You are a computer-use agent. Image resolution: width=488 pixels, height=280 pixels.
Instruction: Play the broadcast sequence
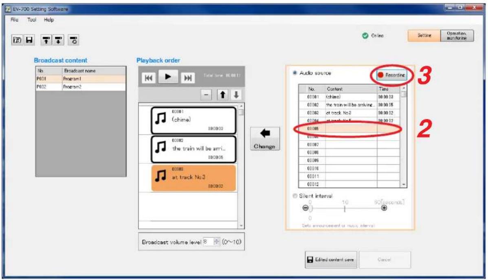[x=168, y=77]
